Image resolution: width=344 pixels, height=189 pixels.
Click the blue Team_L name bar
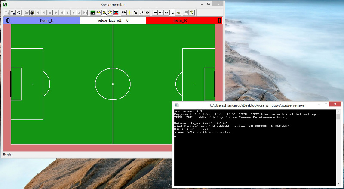(x=46, y=20)
